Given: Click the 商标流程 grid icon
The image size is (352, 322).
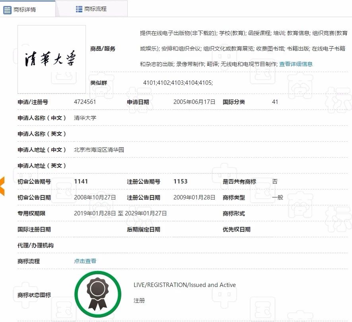Looking at the screenshot, I should (x=79, y=9).
